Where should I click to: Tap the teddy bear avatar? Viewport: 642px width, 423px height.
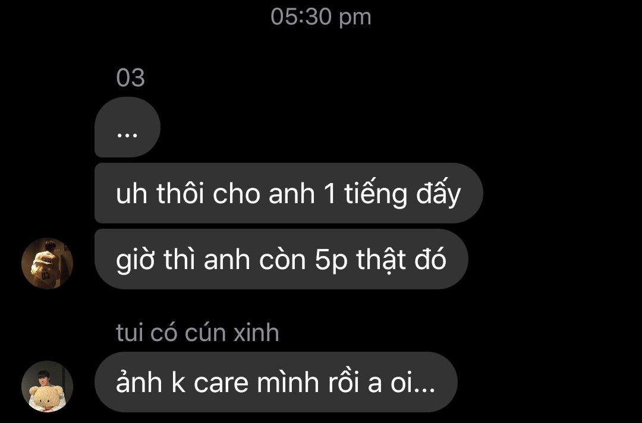47,386
